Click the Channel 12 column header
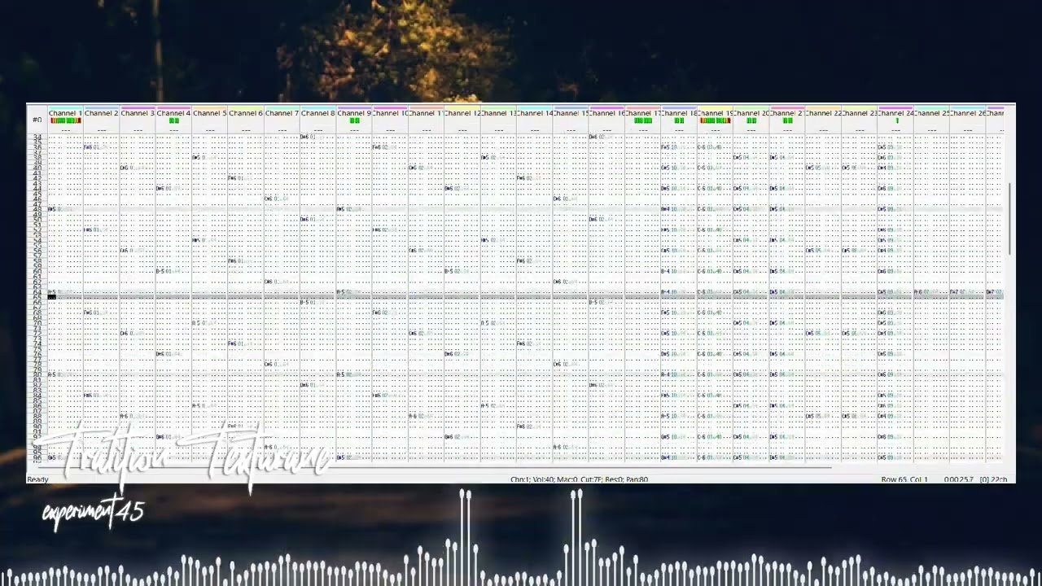The height and width of the screenshot is (586, 1042). click(x=462, y=113)
